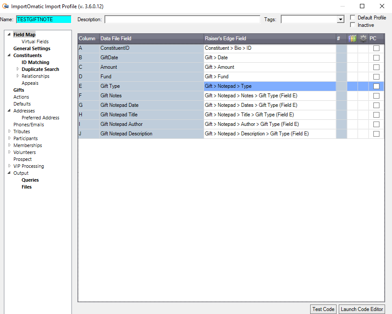Click the gear column header icon

363,38
